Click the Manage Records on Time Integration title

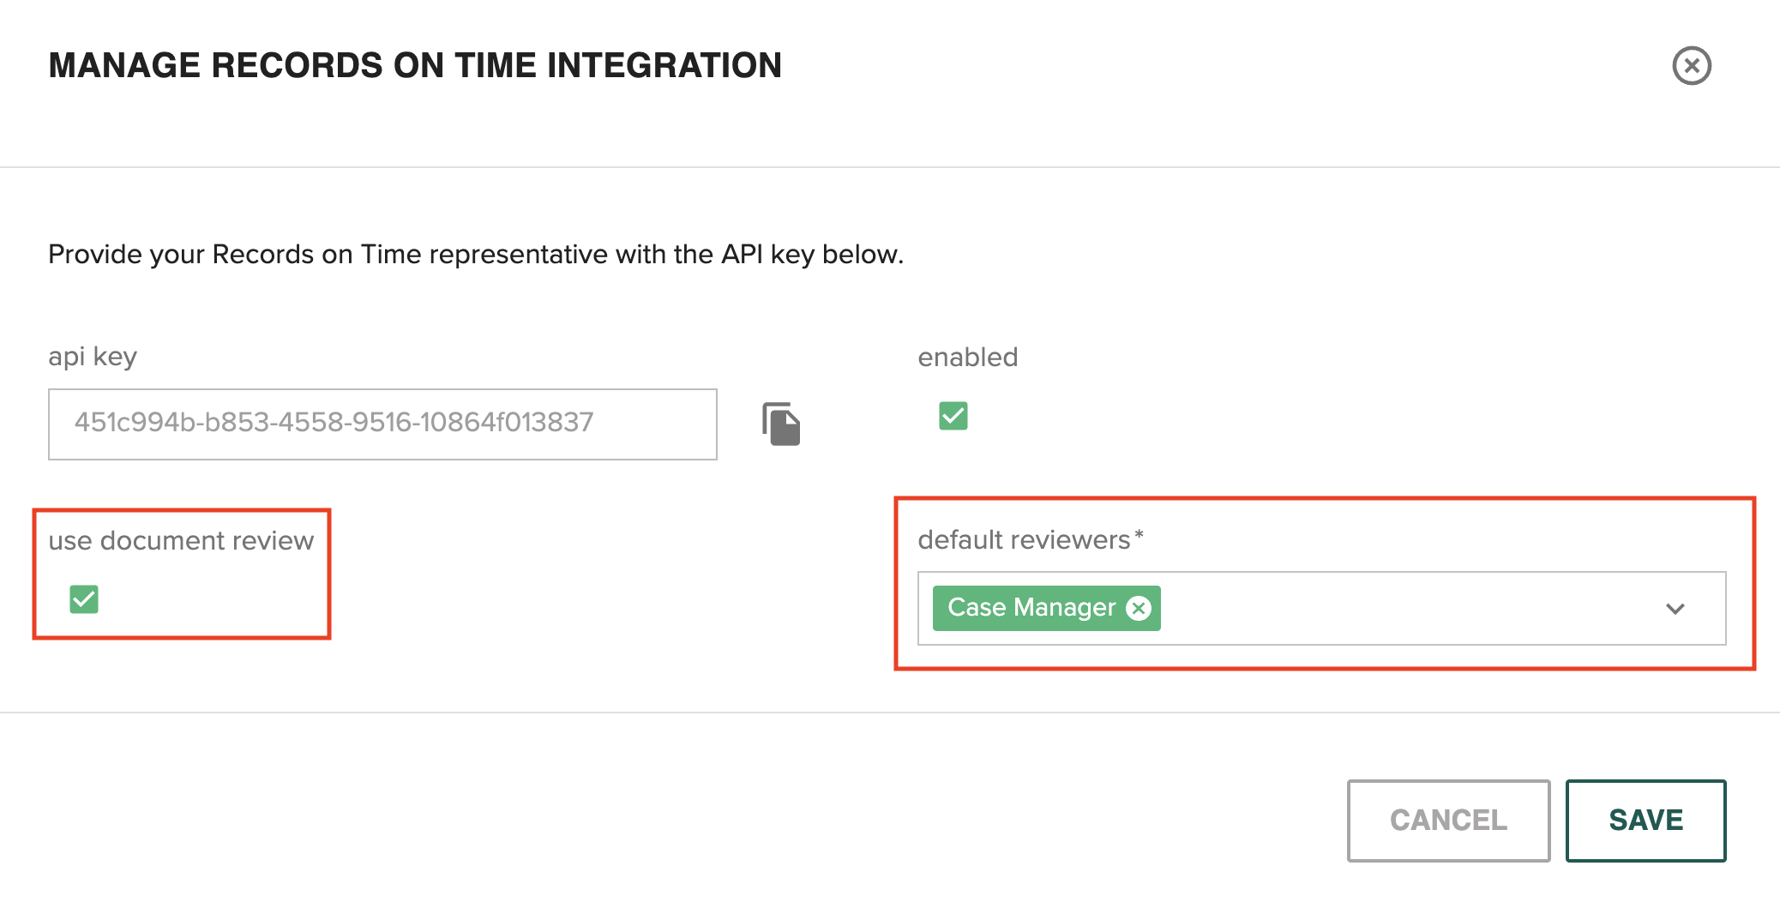415,65
